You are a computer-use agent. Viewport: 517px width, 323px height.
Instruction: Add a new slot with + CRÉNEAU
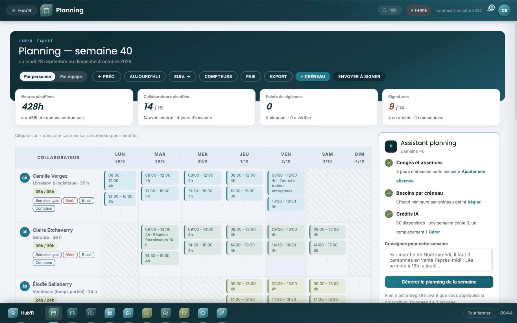pos(313,77)
